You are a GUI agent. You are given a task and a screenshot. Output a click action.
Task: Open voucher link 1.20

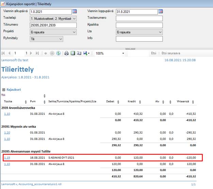[x=7, y=133]
